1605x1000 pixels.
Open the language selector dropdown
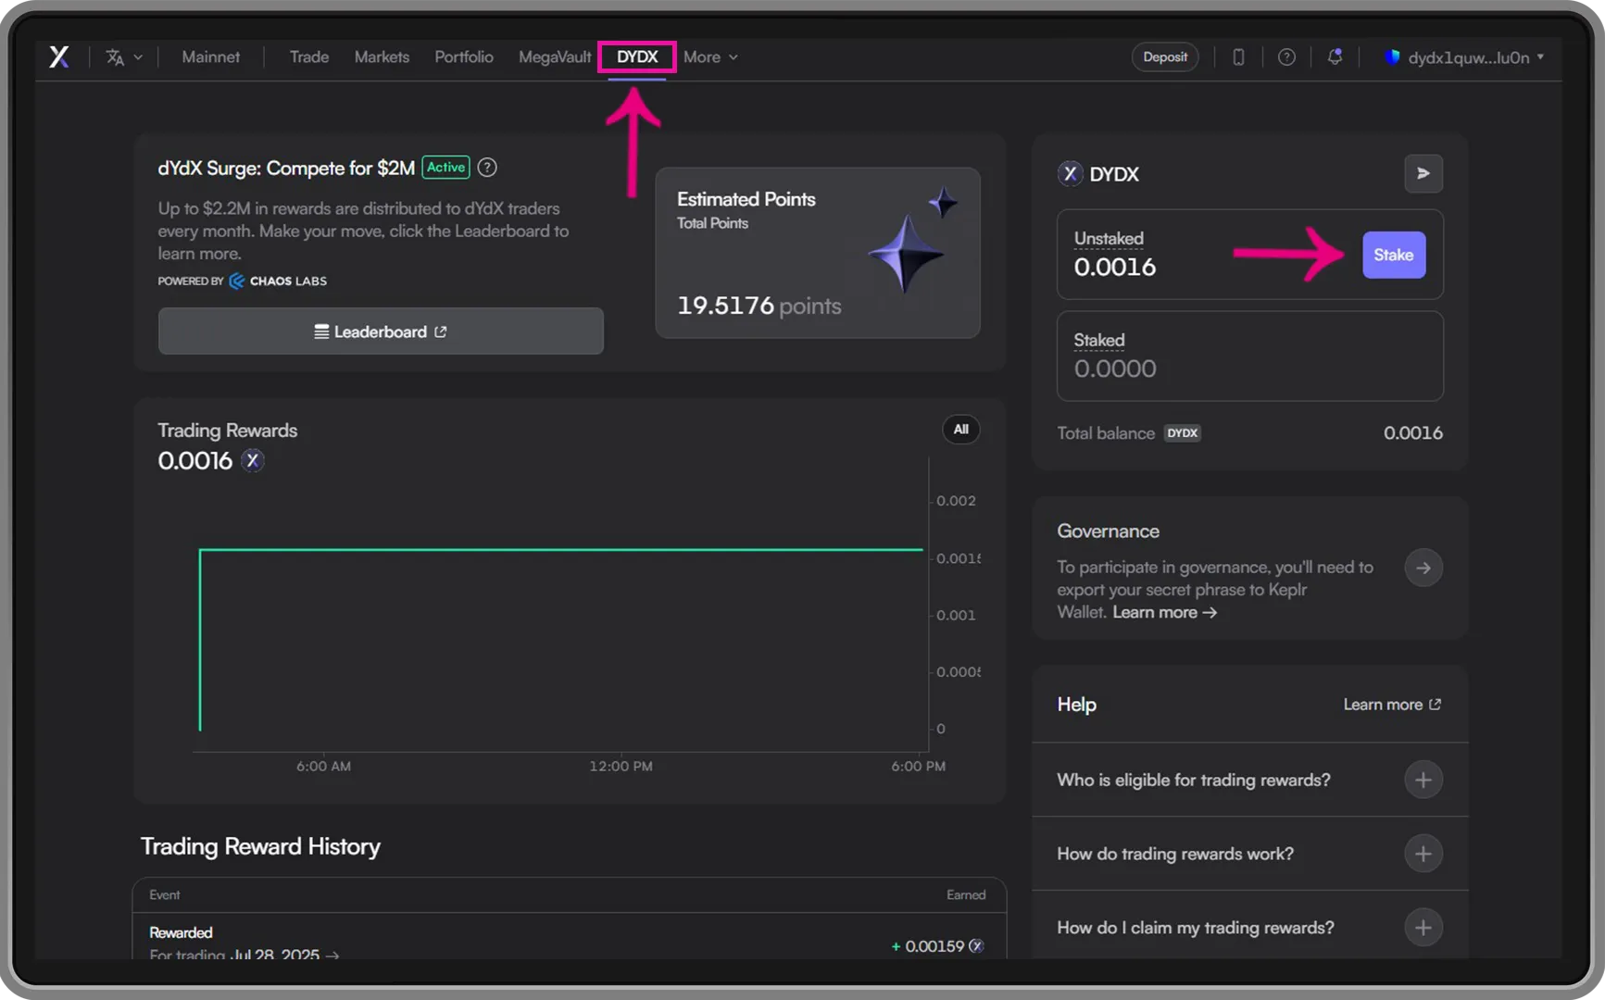(x=123, y=57)
